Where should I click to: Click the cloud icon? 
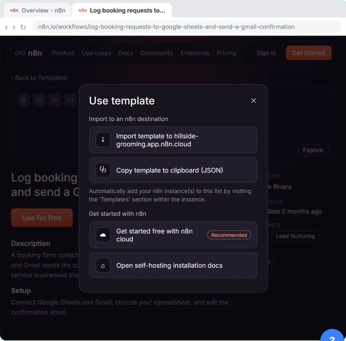(103, 235)
